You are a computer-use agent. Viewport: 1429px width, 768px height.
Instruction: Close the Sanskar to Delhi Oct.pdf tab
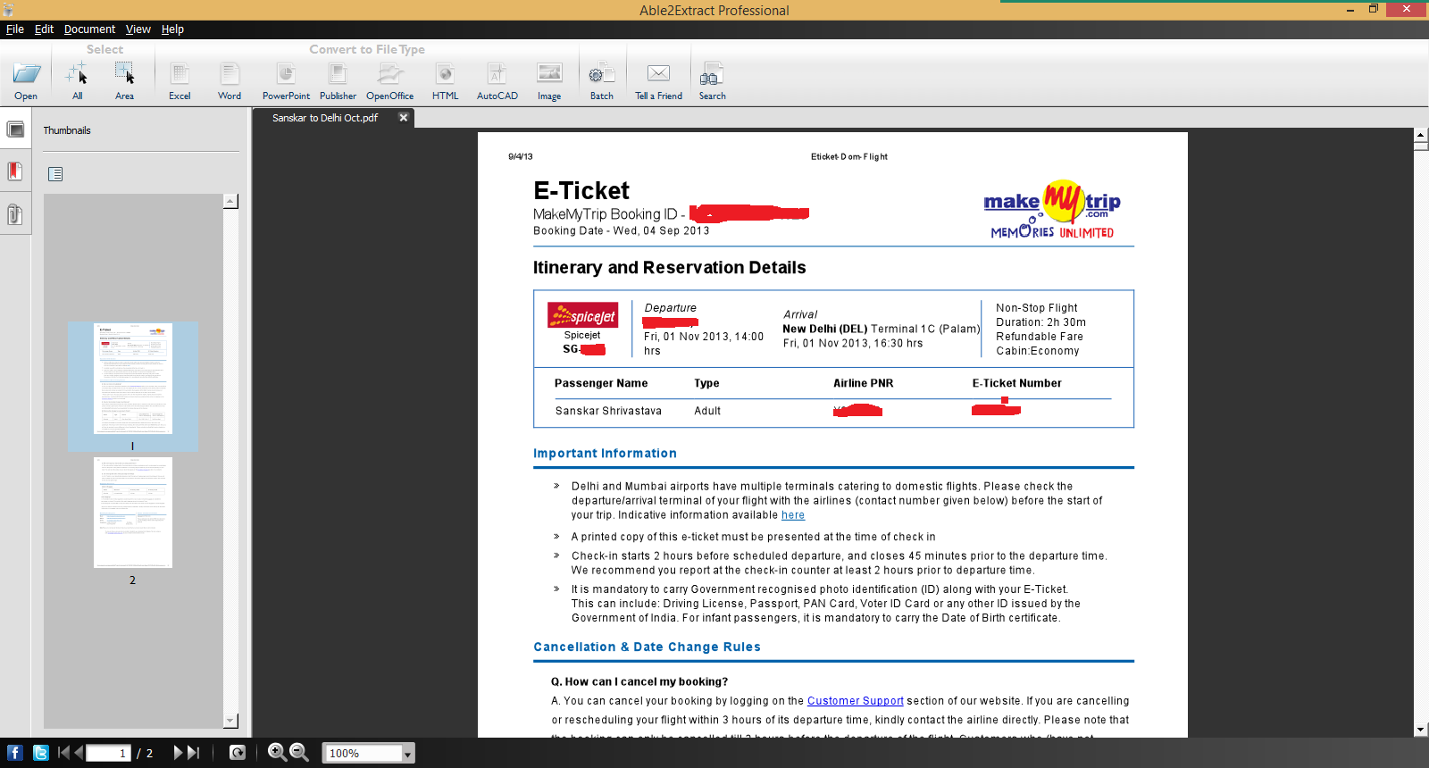coord(403,117)
